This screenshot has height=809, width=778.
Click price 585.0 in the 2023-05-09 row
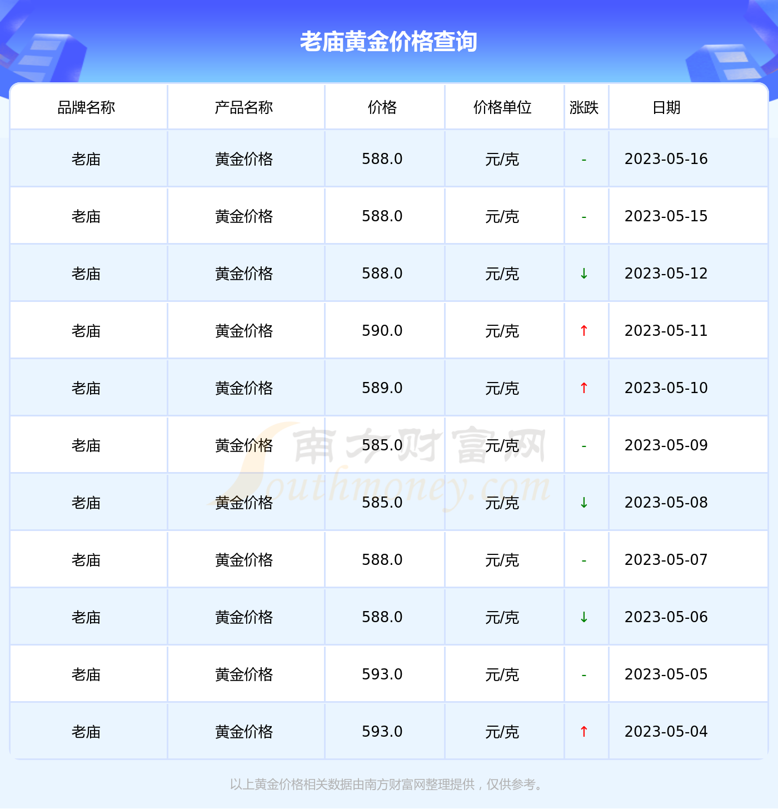pos(382,445)
